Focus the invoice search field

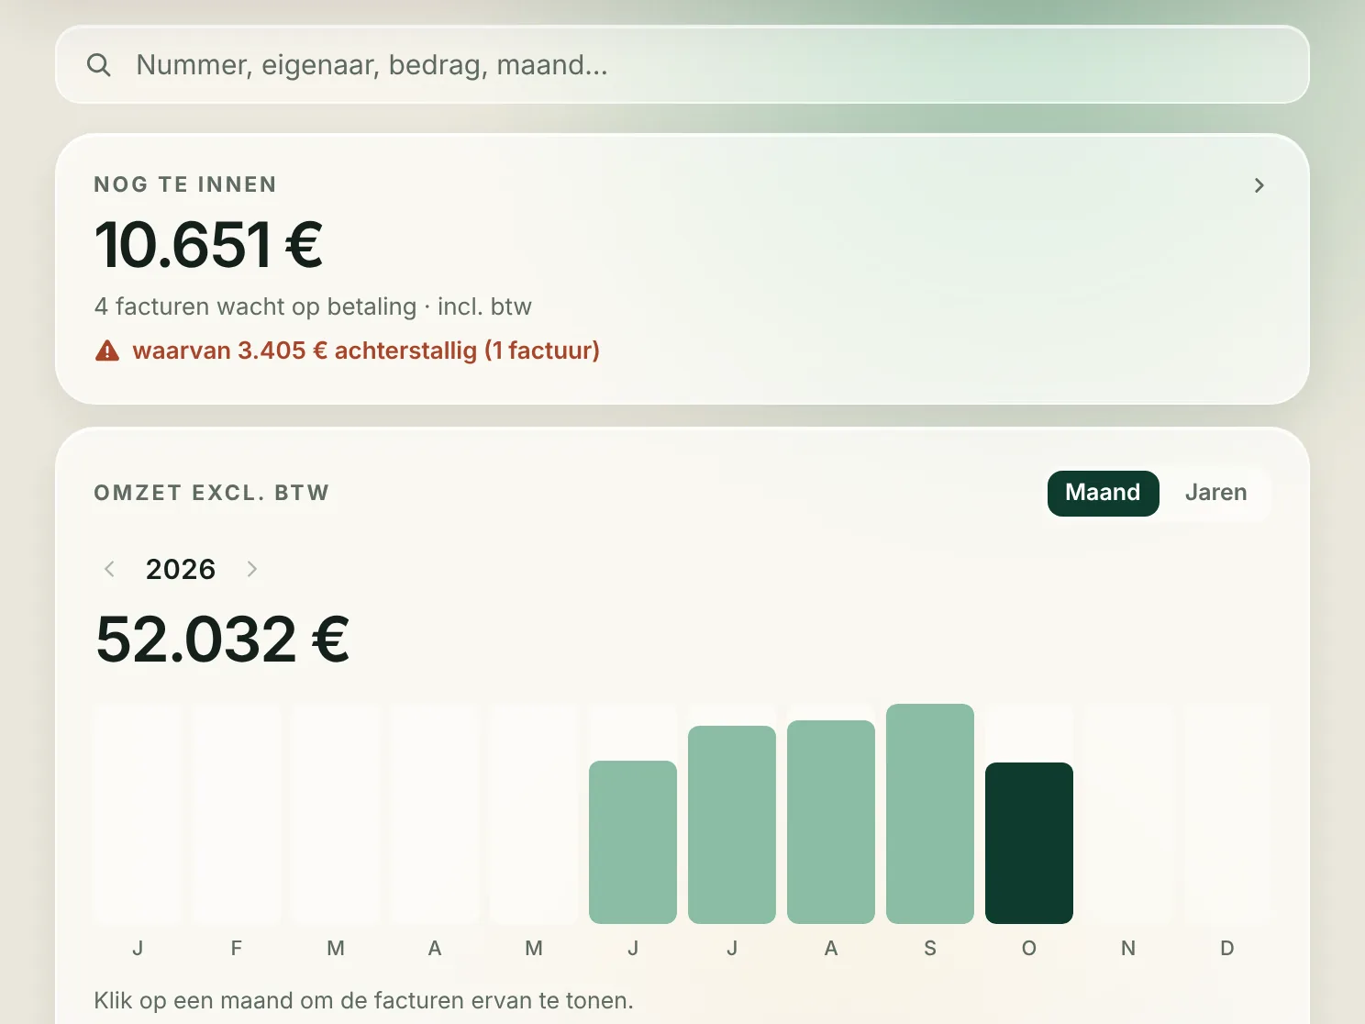(x=682, y=64)
